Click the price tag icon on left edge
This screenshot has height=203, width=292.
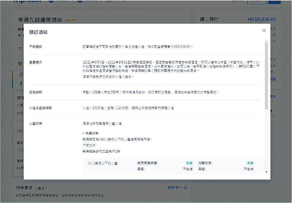[21, 75]
